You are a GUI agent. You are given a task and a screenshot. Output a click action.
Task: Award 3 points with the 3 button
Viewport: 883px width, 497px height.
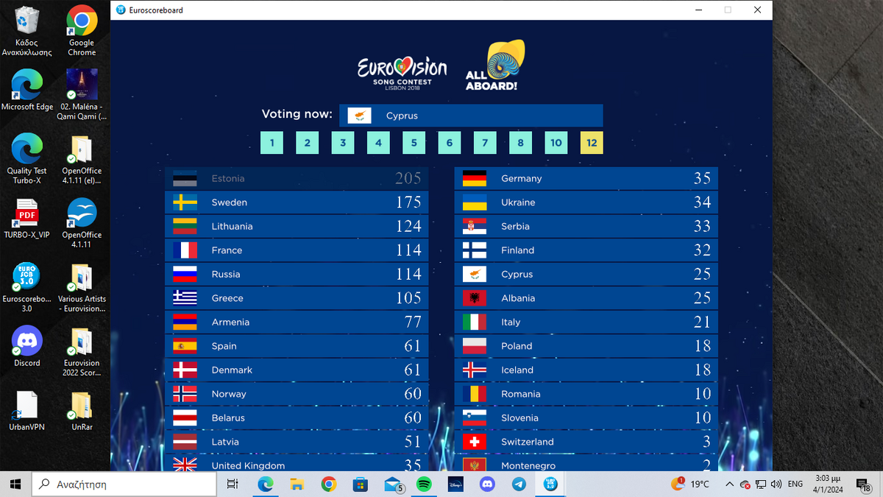pos(343,143)
